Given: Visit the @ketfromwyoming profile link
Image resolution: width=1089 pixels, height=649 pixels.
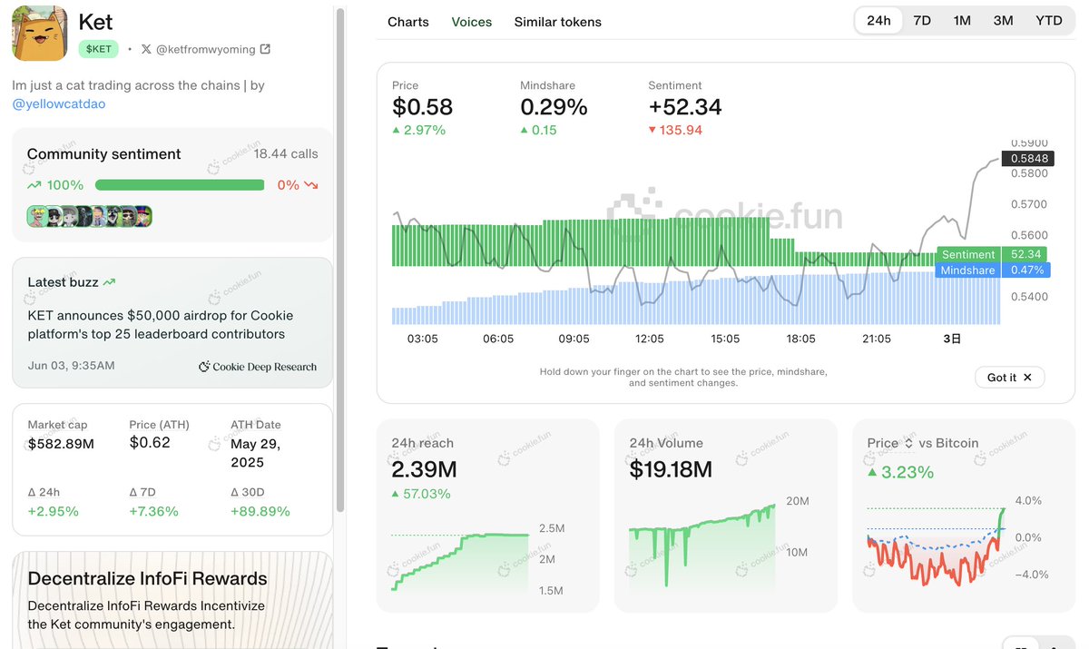Looking at the screenshot, I should pyautogui.click(x=206, y=49).
